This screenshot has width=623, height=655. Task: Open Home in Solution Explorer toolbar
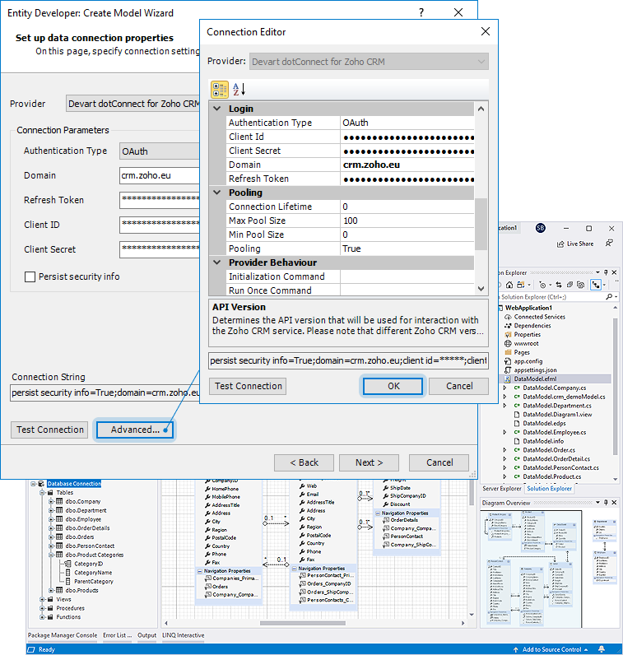[x=509, y=285]
